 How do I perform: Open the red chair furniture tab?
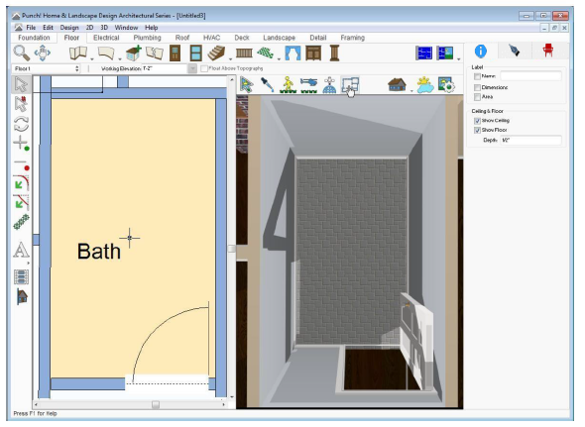547,51
